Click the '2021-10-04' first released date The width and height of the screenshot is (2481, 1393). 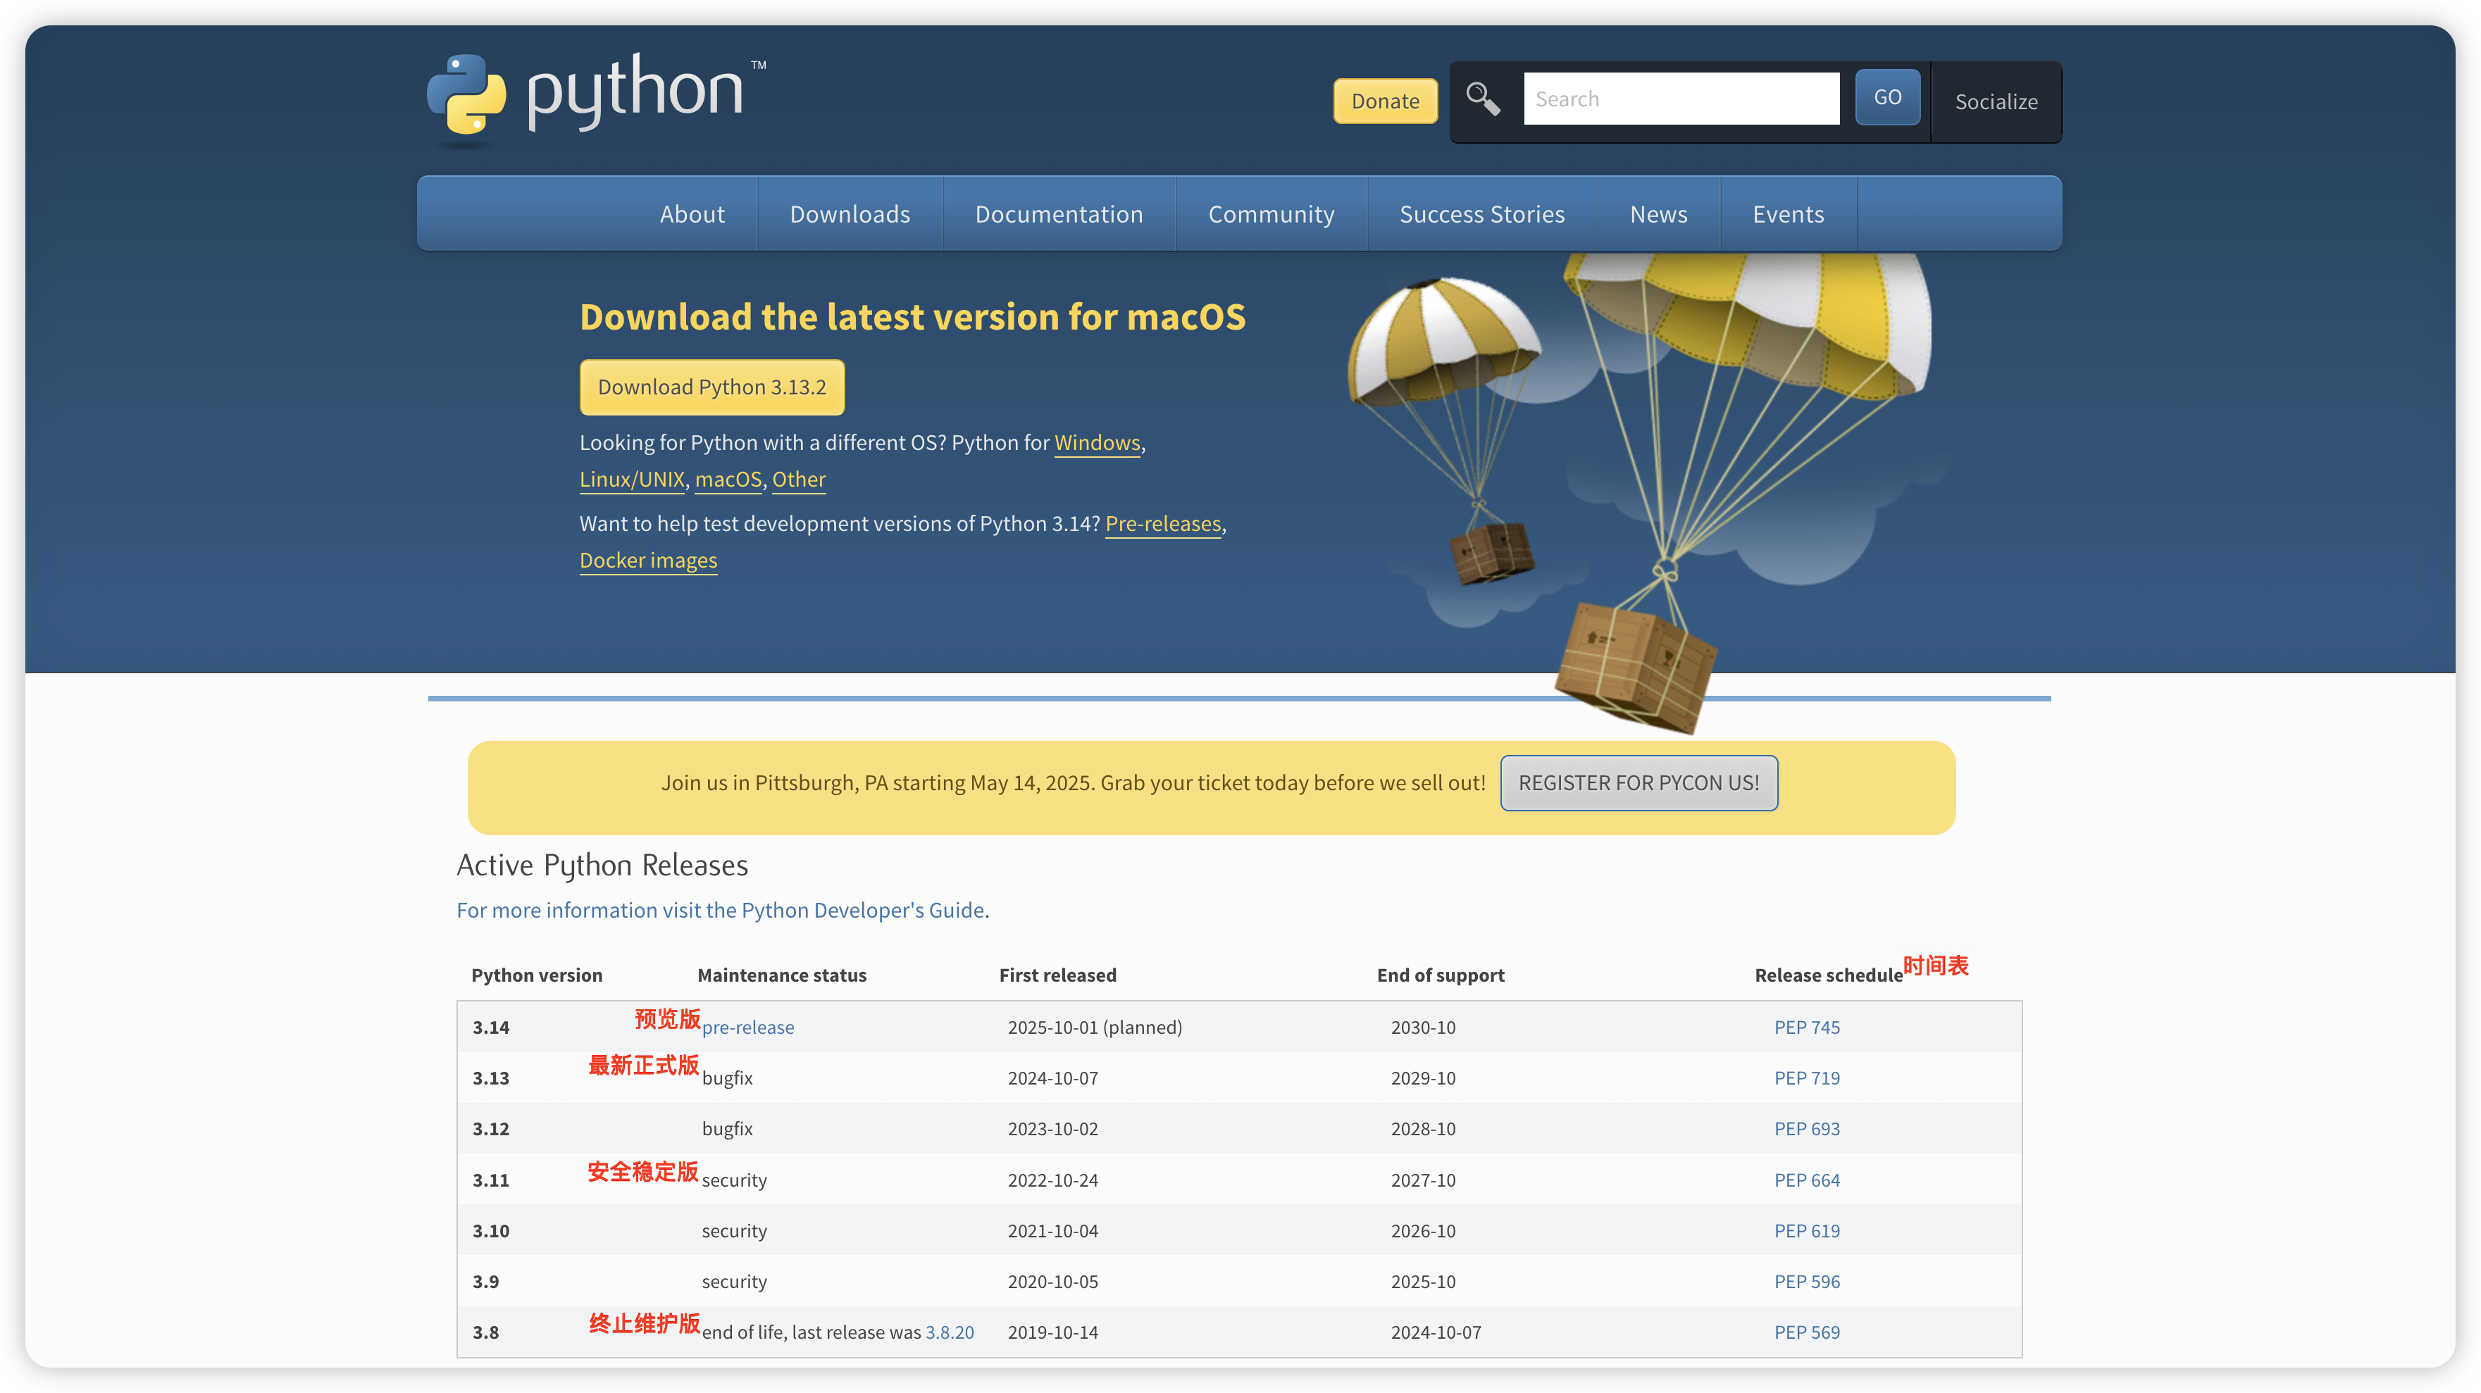[x=1052, y=1230]
